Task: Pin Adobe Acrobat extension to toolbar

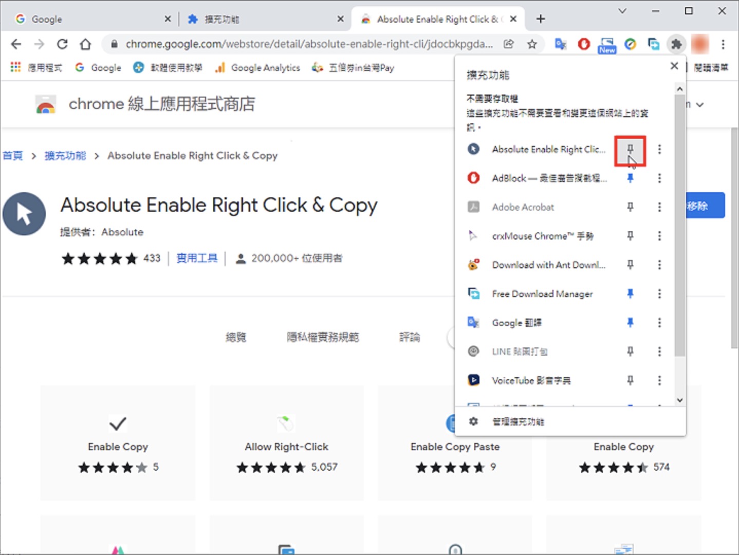Action: [630, 207]
